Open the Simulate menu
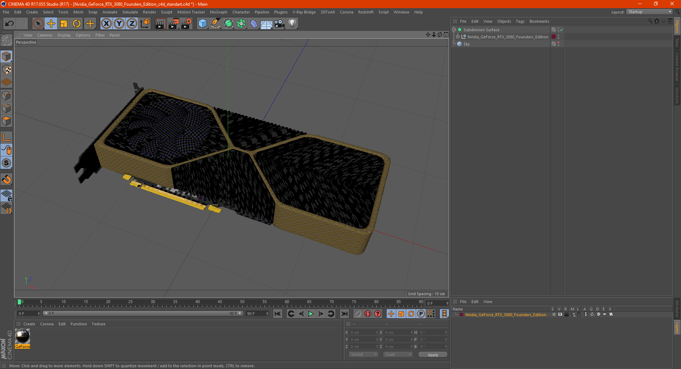 point(130,12)
